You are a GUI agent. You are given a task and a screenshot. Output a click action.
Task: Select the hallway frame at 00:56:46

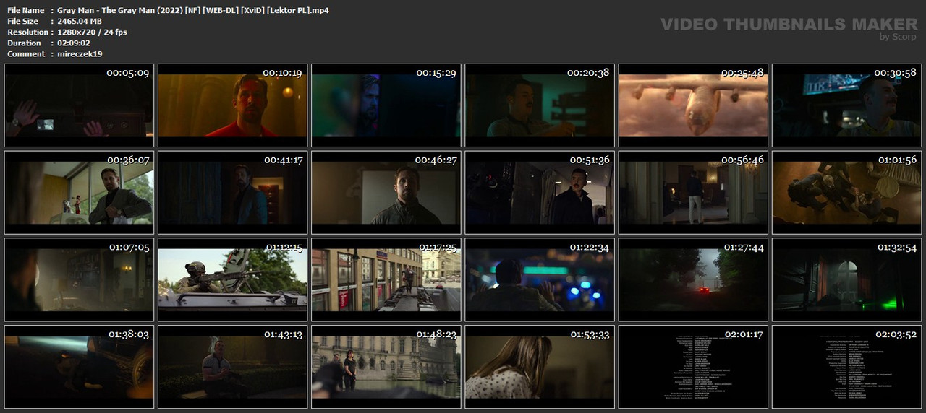[693, 192]
